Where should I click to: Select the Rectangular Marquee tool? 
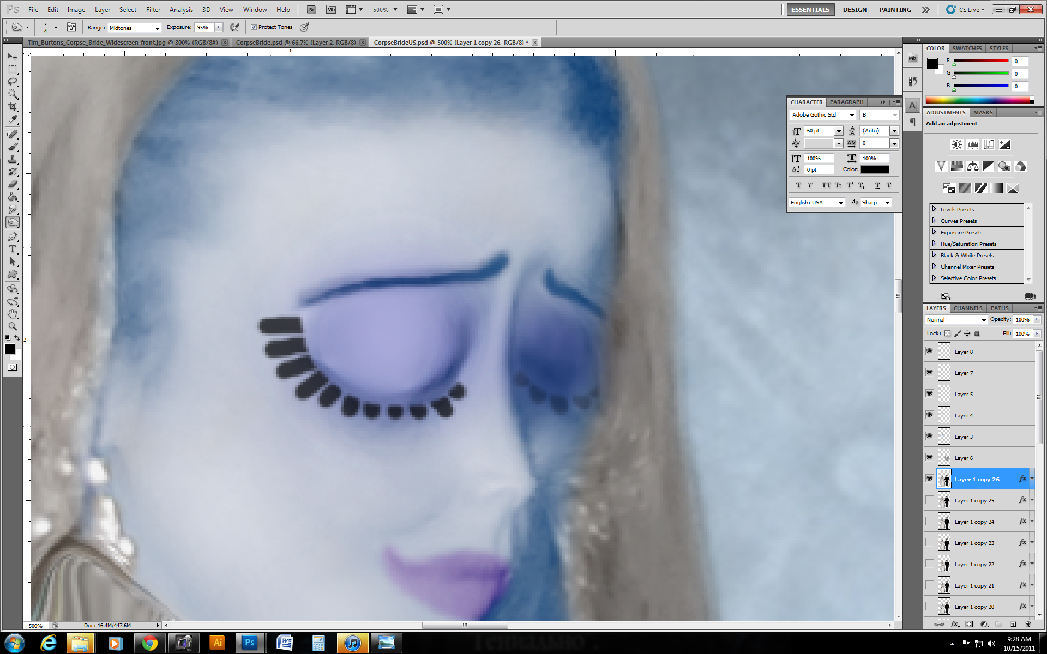(x=13, y=69)
